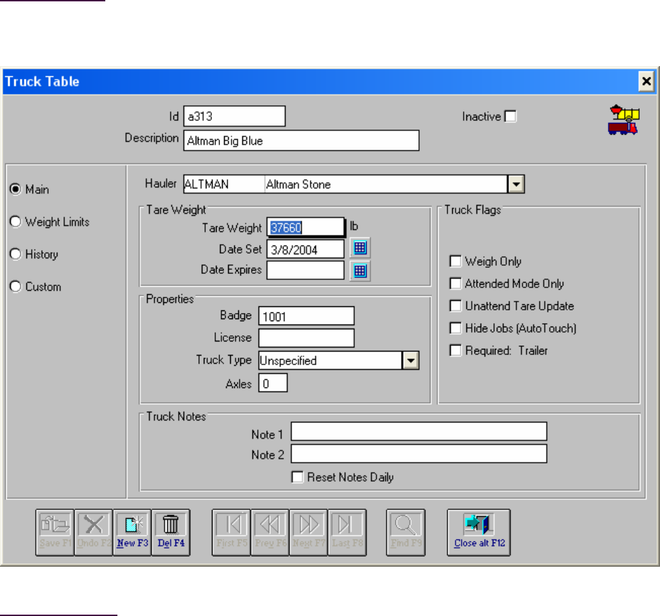This screenshot has width=660, height=616.
Task: Switch to the History section
Action: (x=16, y=254)
